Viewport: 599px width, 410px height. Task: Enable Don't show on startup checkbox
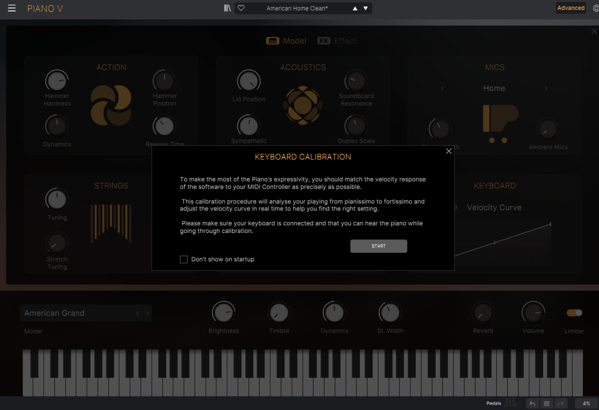click(184, 259)
